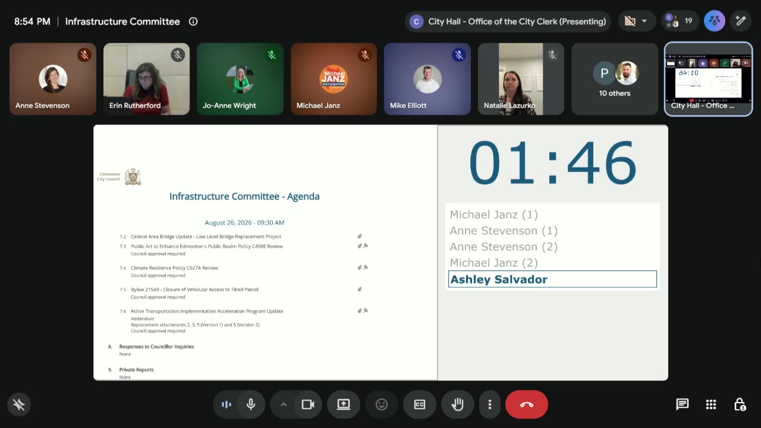Open the 10 others participant tile
Viewport: 761px width, 428px height.
(x=615, y=78)
